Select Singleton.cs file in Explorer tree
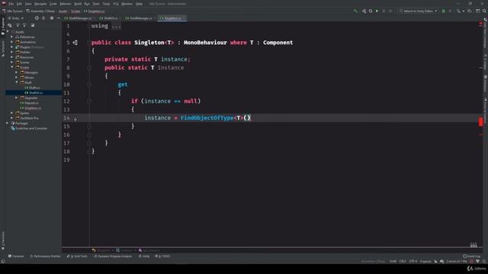This screenshot has width=488, height=274. [x=30, y=108]
